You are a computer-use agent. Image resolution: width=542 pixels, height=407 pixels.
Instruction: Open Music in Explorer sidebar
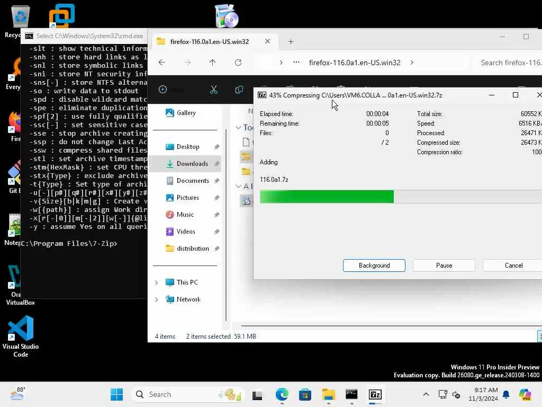[x=185, y=215]
